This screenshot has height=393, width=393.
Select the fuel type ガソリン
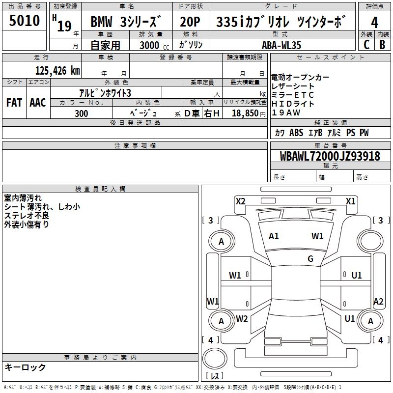click(191, 45)
